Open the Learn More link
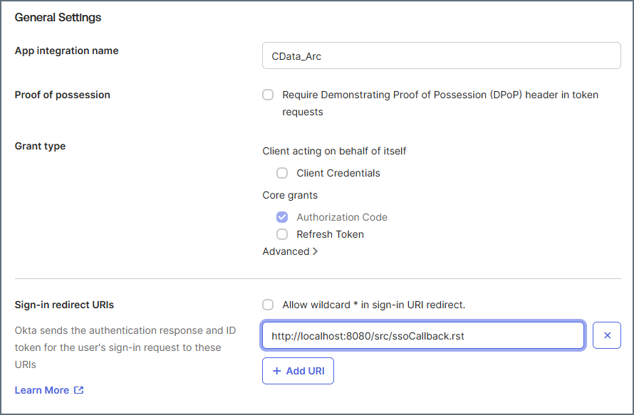The height and width of the screenshot is (415, 634). click(x=42, y=390)
